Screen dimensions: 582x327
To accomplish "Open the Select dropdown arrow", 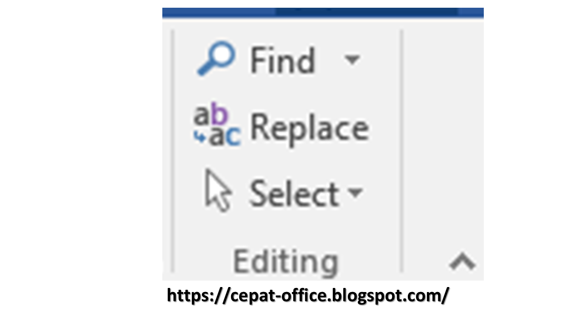I will 356,194.
